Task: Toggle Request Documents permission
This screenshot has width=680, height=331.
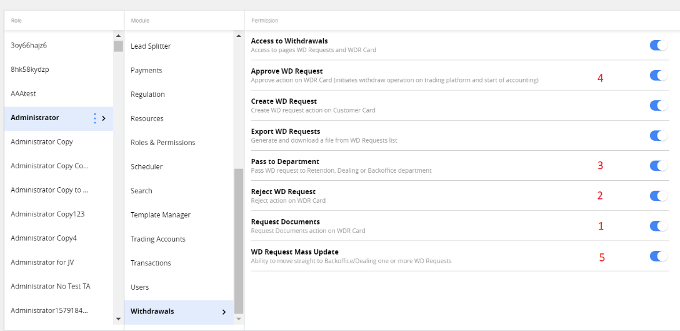Action: (x=658, y=226)
